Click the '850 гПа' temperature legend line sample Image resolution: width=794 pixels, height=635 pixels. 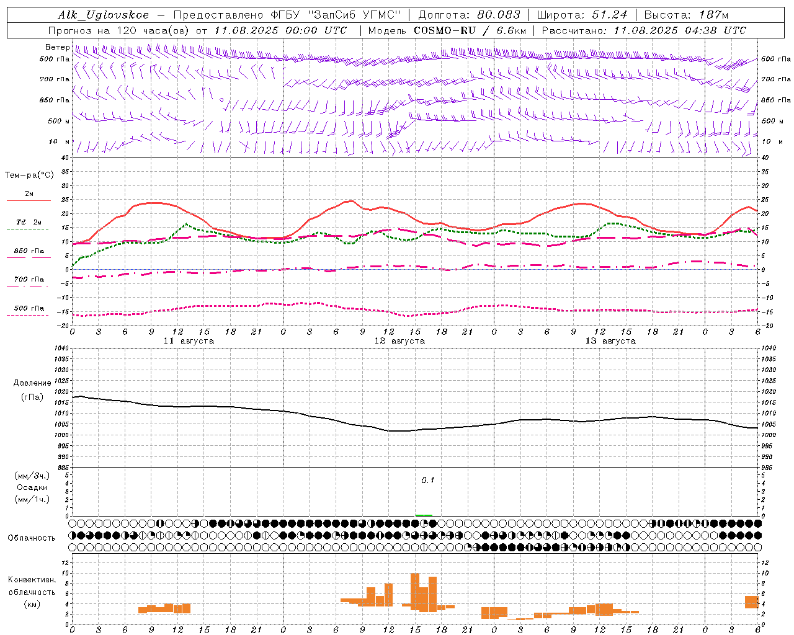click(29, 258)
